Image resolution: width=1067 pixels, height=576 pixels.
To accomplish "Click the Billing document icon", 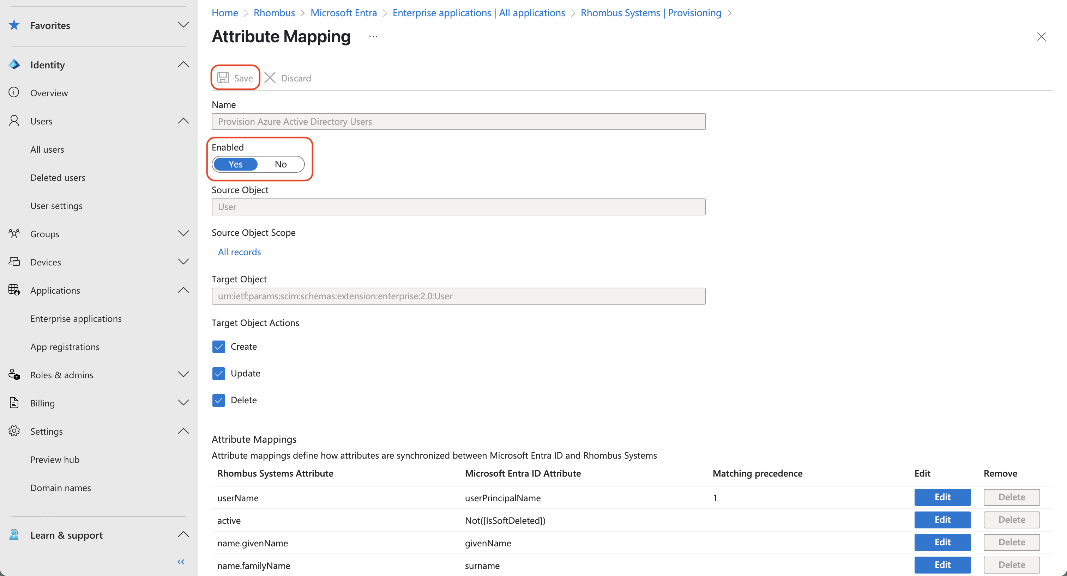I will 14,403.
